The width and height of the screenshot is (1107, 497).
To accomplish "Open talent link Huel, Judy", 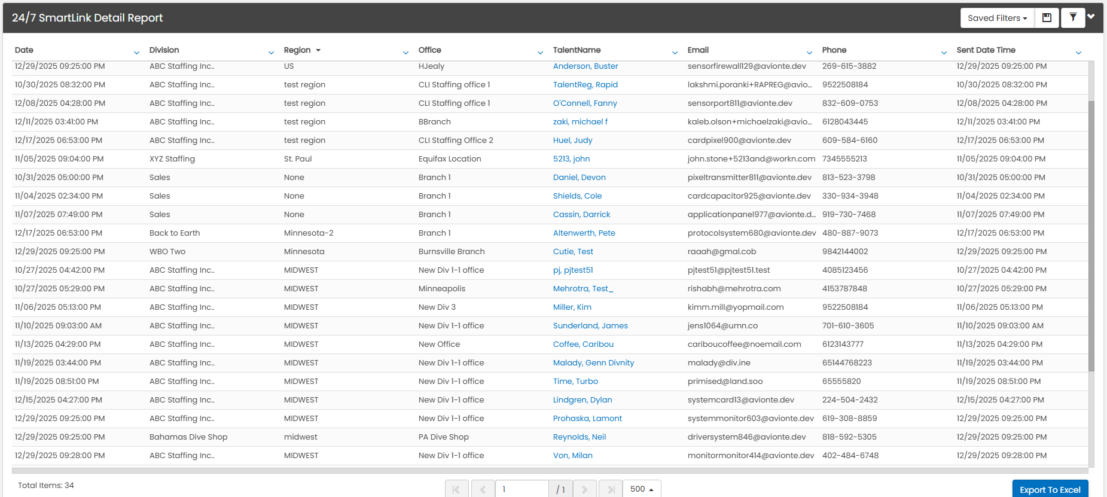I will pos(572,141).
